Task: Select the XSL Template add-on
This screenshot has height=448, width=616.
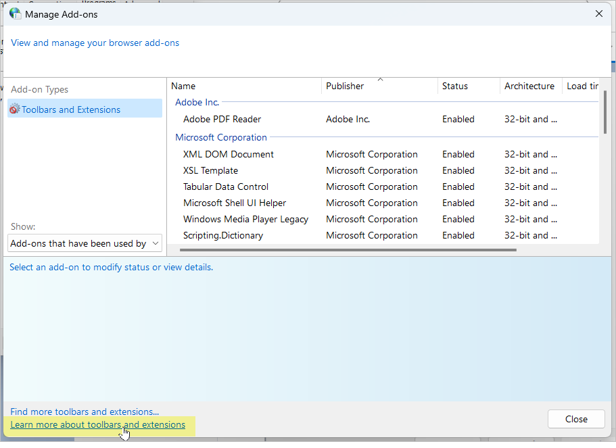Action: point(210,170)
